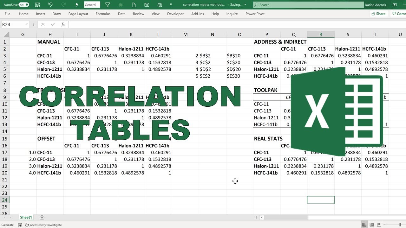Undo the last action
The width and height of the screenshot is (406, 228).
50,5
